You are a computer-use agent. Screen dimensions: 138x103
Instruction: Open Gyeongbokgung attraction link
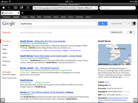[x=115, y=98]
